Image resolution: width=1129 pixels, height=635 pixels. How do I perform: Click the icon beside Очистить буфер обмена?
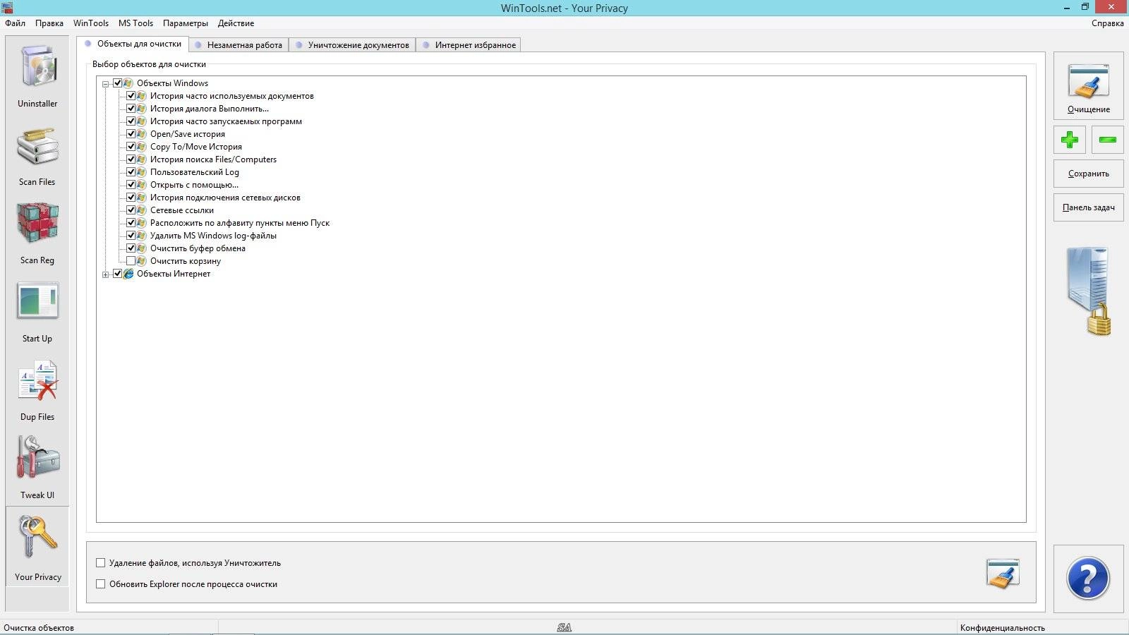(142, 248)
